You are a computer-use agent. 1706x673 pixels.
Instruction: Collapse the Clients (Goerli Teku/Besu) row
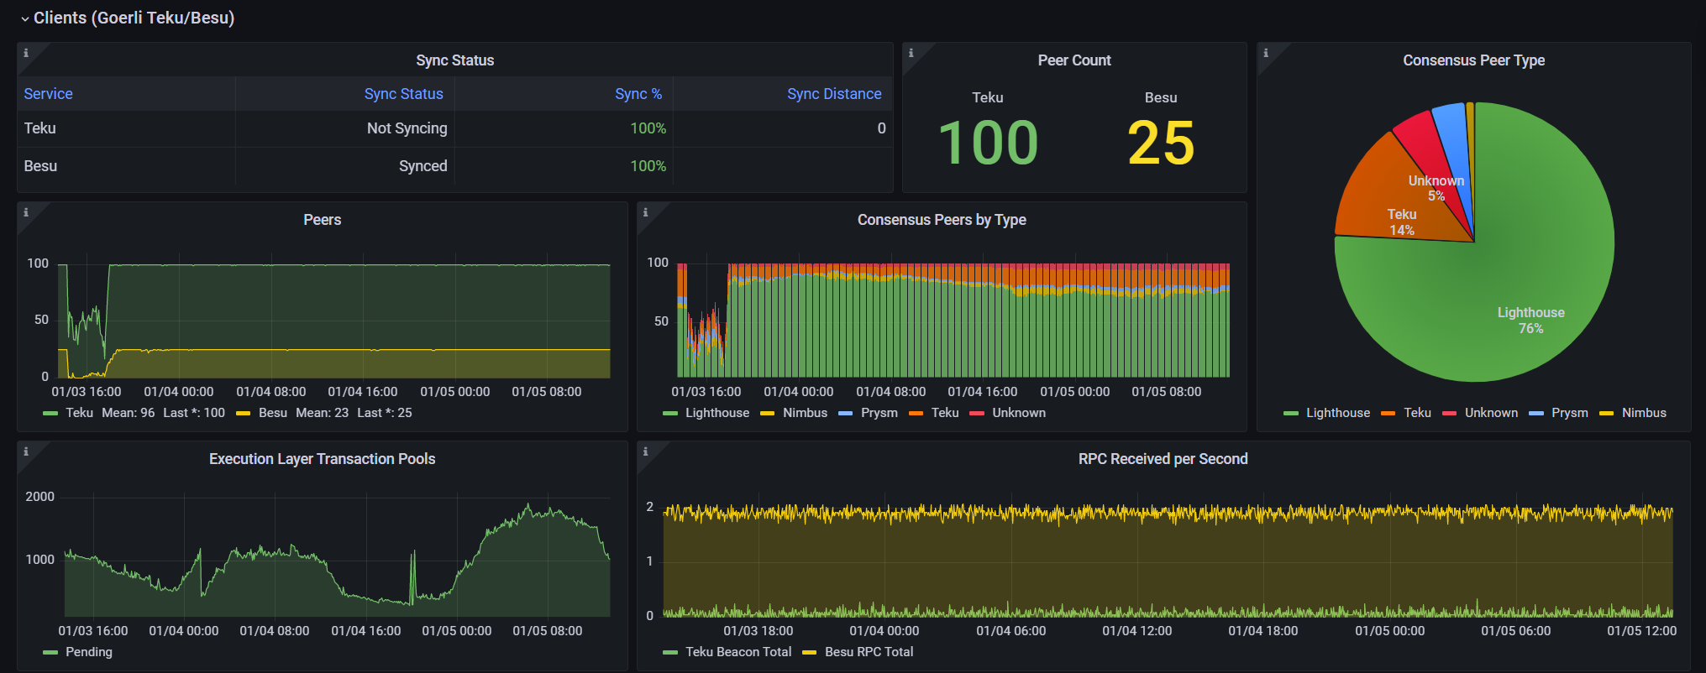click(128, 18)
